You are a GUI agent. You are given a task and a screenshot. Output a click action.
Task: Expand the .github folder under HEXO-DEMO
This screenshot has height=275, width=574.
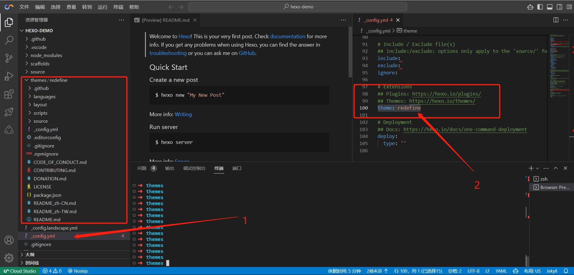tap(74, 39)
